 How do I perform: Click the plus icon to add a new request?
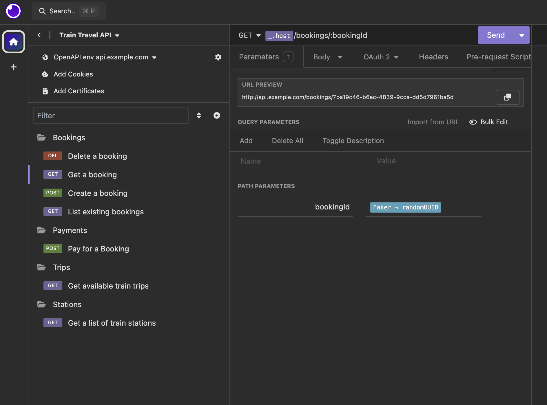pos(216,115)
